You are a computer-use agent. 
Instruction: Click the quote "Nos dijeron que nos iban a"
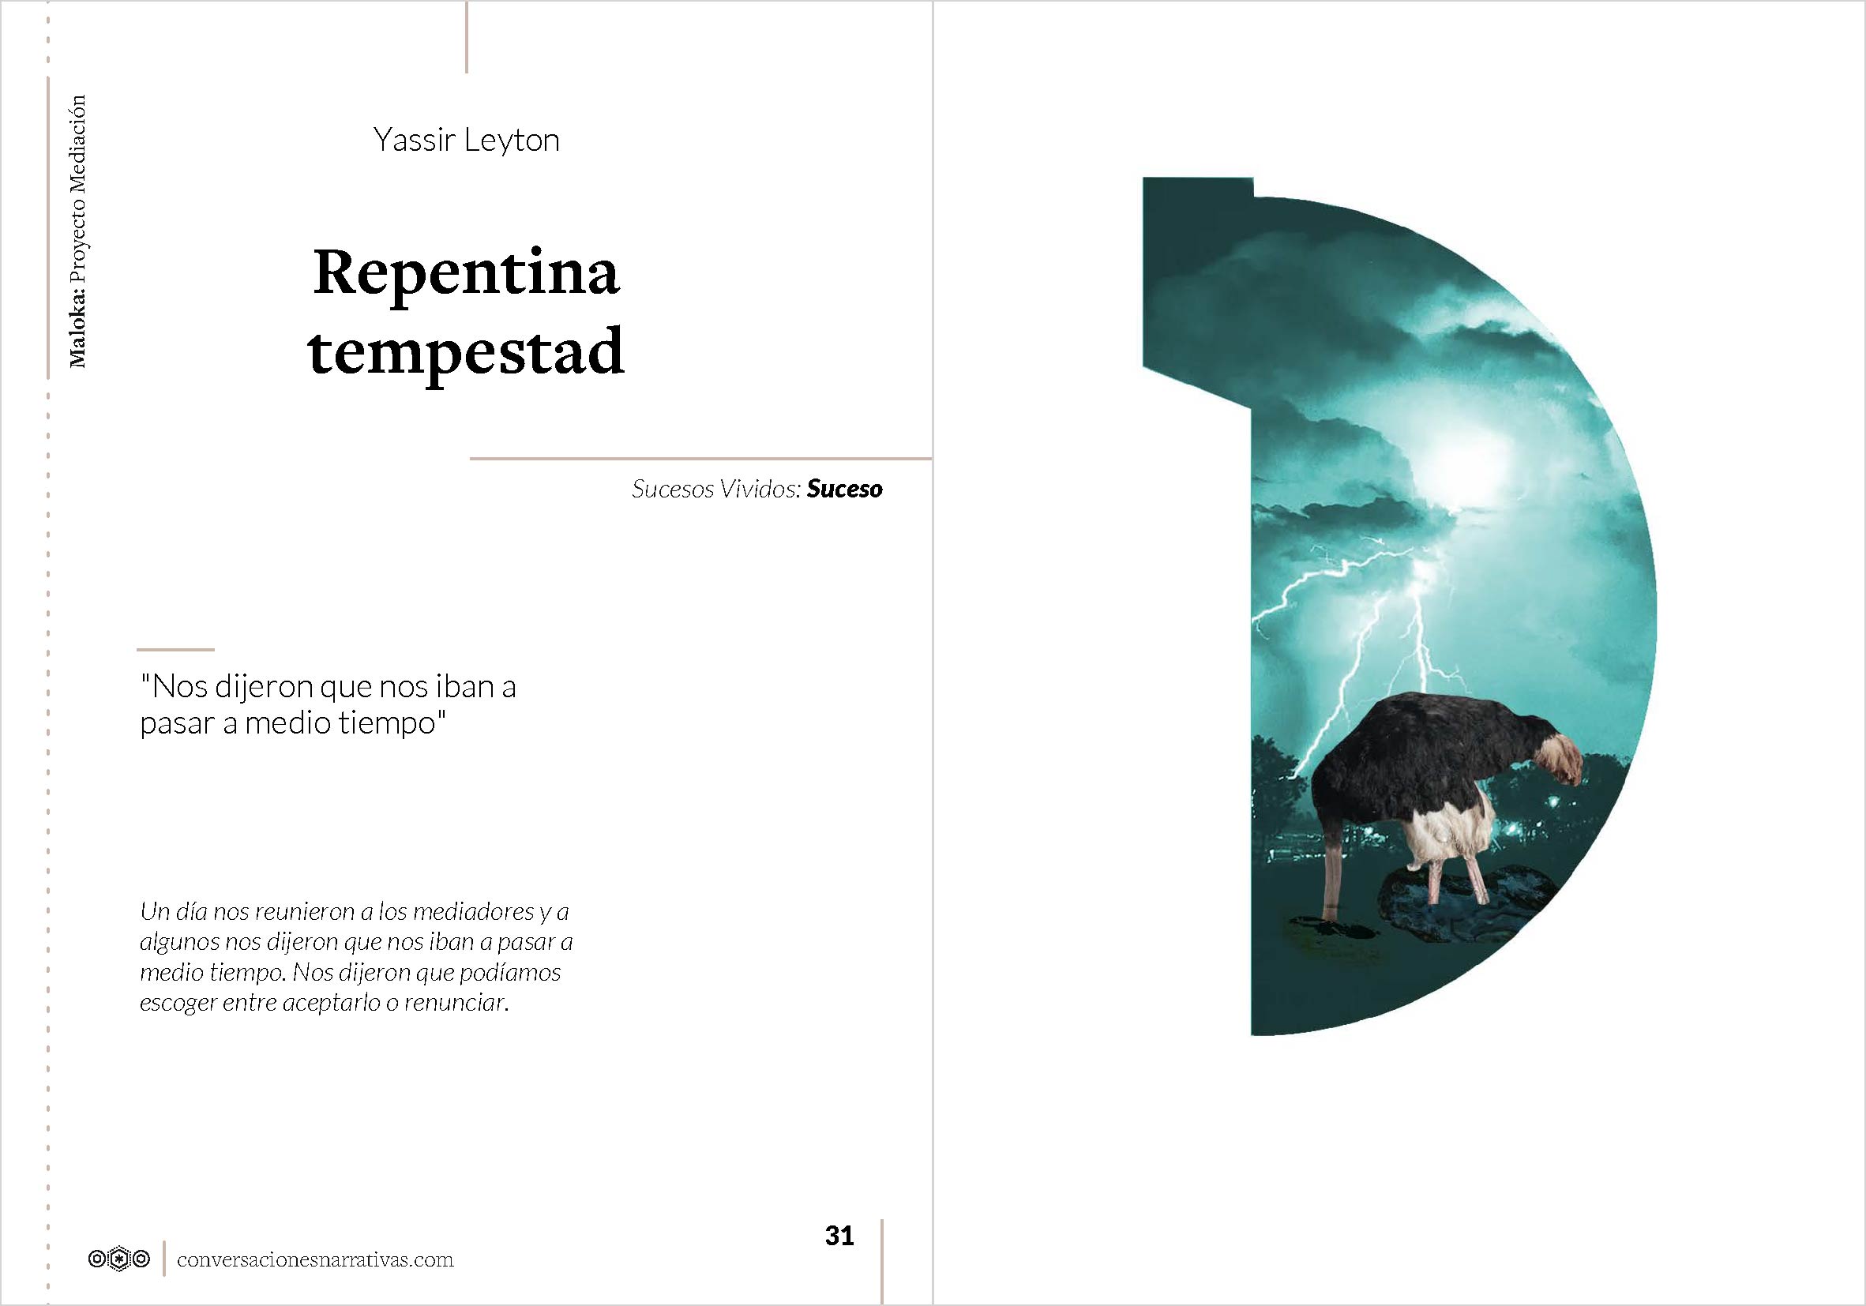328,687
